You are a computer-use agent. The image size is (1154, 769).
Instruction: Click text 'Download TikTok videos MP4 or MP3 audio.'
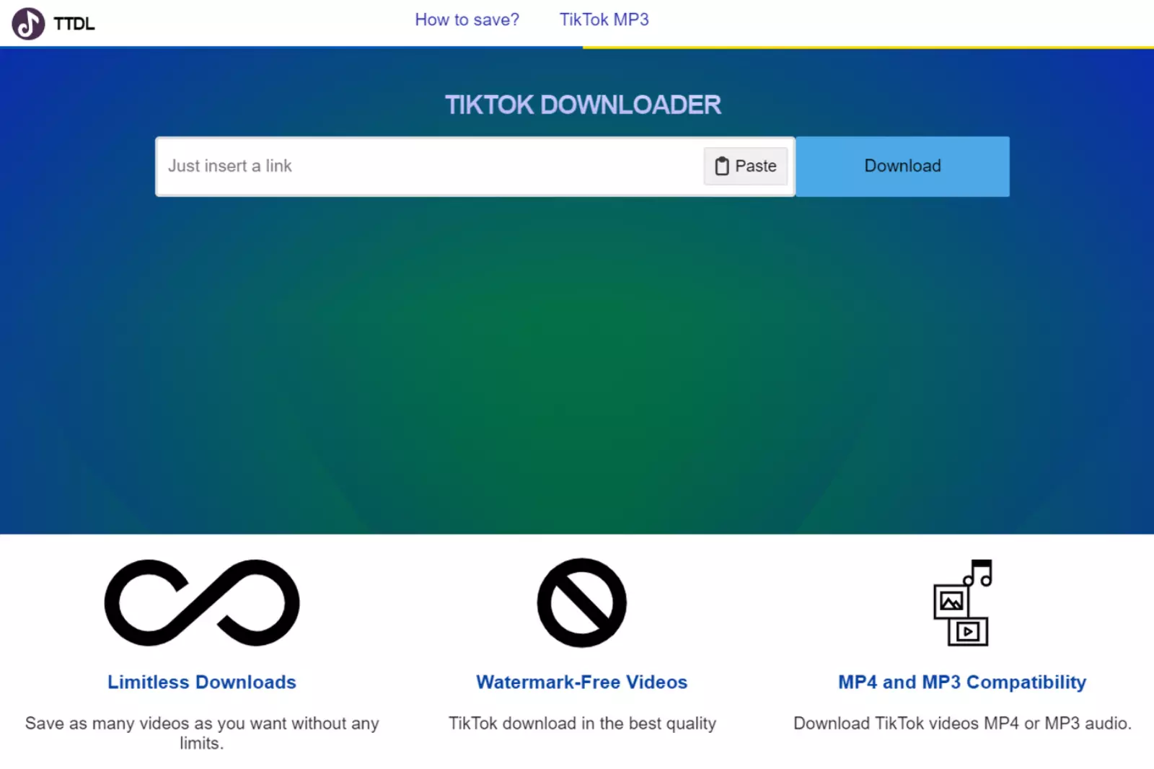(963, 723)
